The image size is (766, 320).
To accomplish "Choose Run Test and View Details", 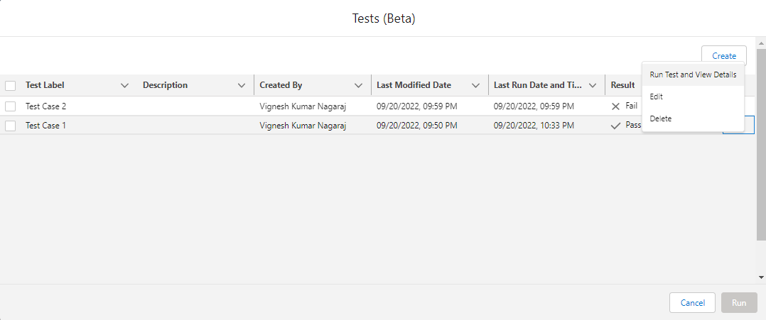I will point(693,75).
